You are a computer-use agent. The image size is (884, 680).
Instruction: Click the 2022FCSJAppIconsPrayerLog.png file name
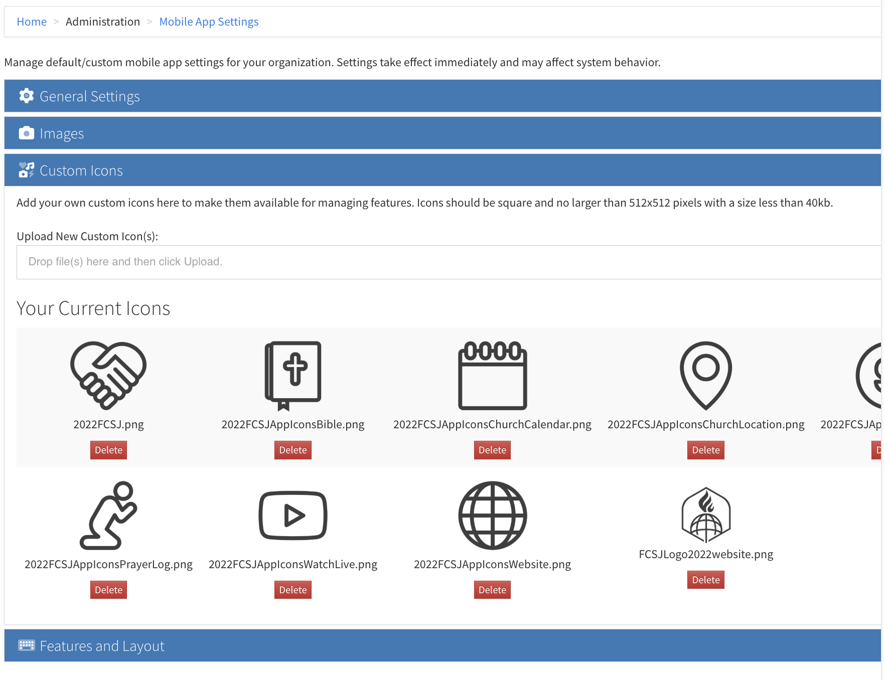[x=108, y=564]
